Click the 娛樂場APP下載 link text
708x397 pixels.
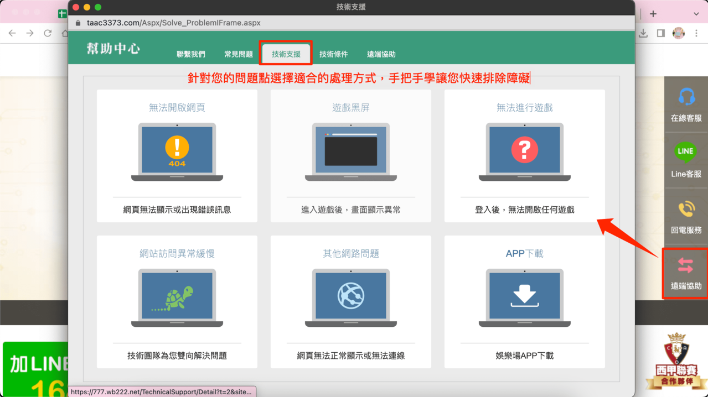(524, 356)
